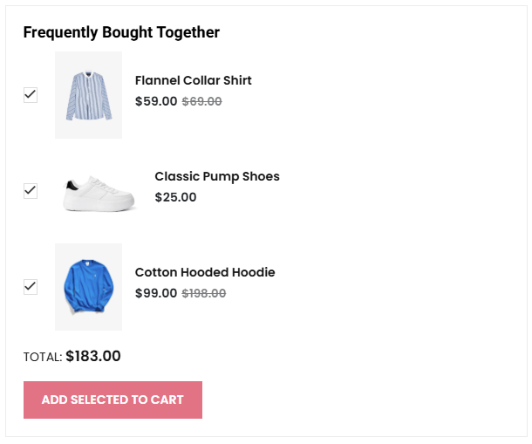The image size is (532, 444).
Task: Uncheck the Classic Pump Shoes checkbox
Action: pyautogui.click(x=31, y=190)
